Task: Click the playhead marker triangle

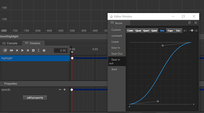Action: point(72,52)
